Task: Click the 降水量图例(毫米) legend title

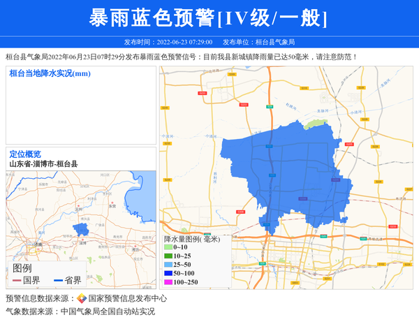Action: tap(192, 239)
